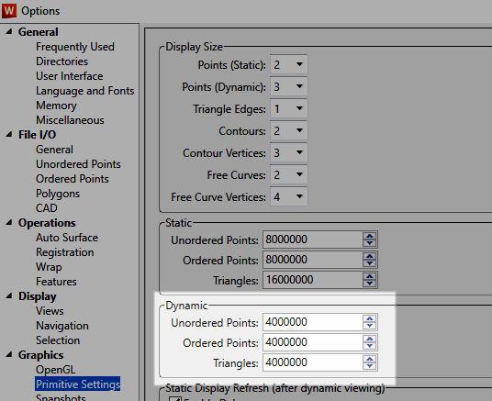Open the Free Curve Vertices size dropdown
Screen dimensions: 492x401
(x=288, y=196)
